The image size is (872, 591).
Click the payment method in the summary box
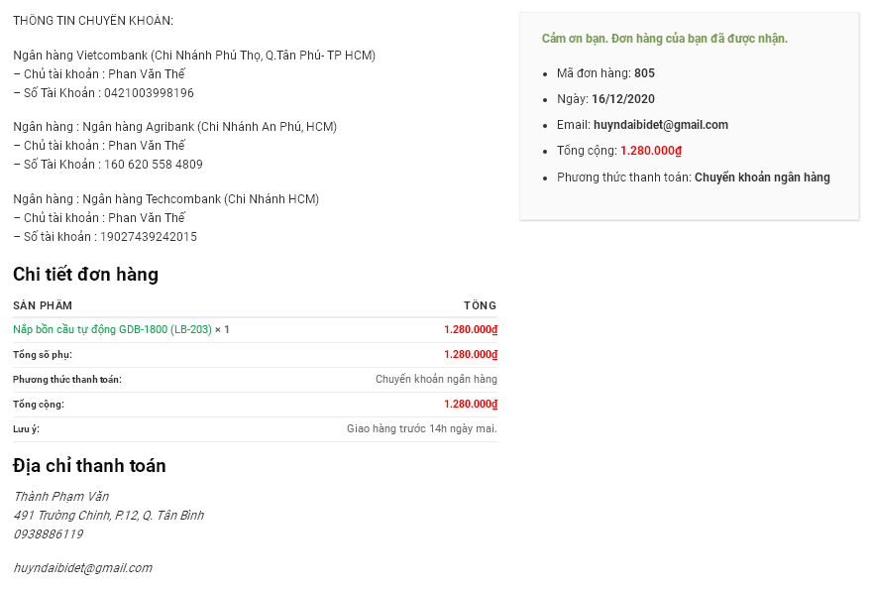click(x=762, y=177)
